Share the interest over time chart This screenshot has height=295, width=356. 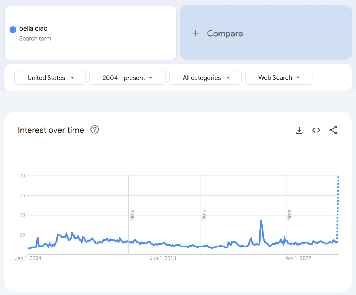pos(333,130)
